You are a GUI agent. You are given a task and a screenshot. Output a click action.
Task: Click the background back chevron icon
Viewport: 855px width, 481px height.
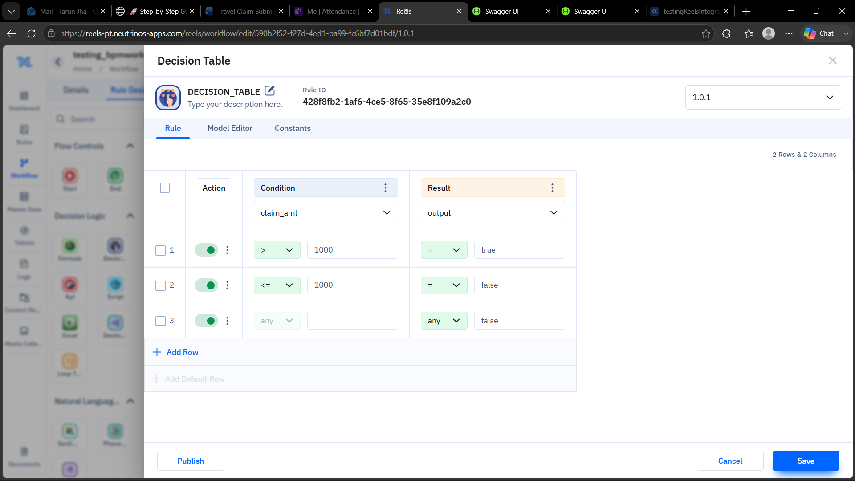[58, 62]
